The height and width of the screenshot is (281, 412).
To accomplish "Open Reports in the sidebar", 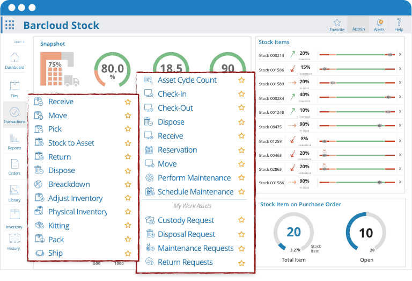I will pyautogui.click(x=14, y=141).
